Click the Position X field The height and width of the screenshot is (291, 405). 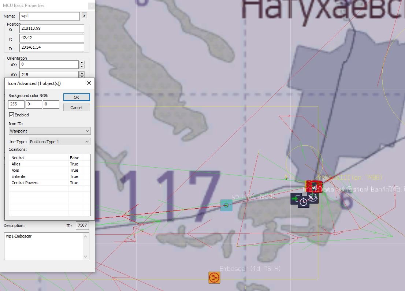[x=52, y=29]
